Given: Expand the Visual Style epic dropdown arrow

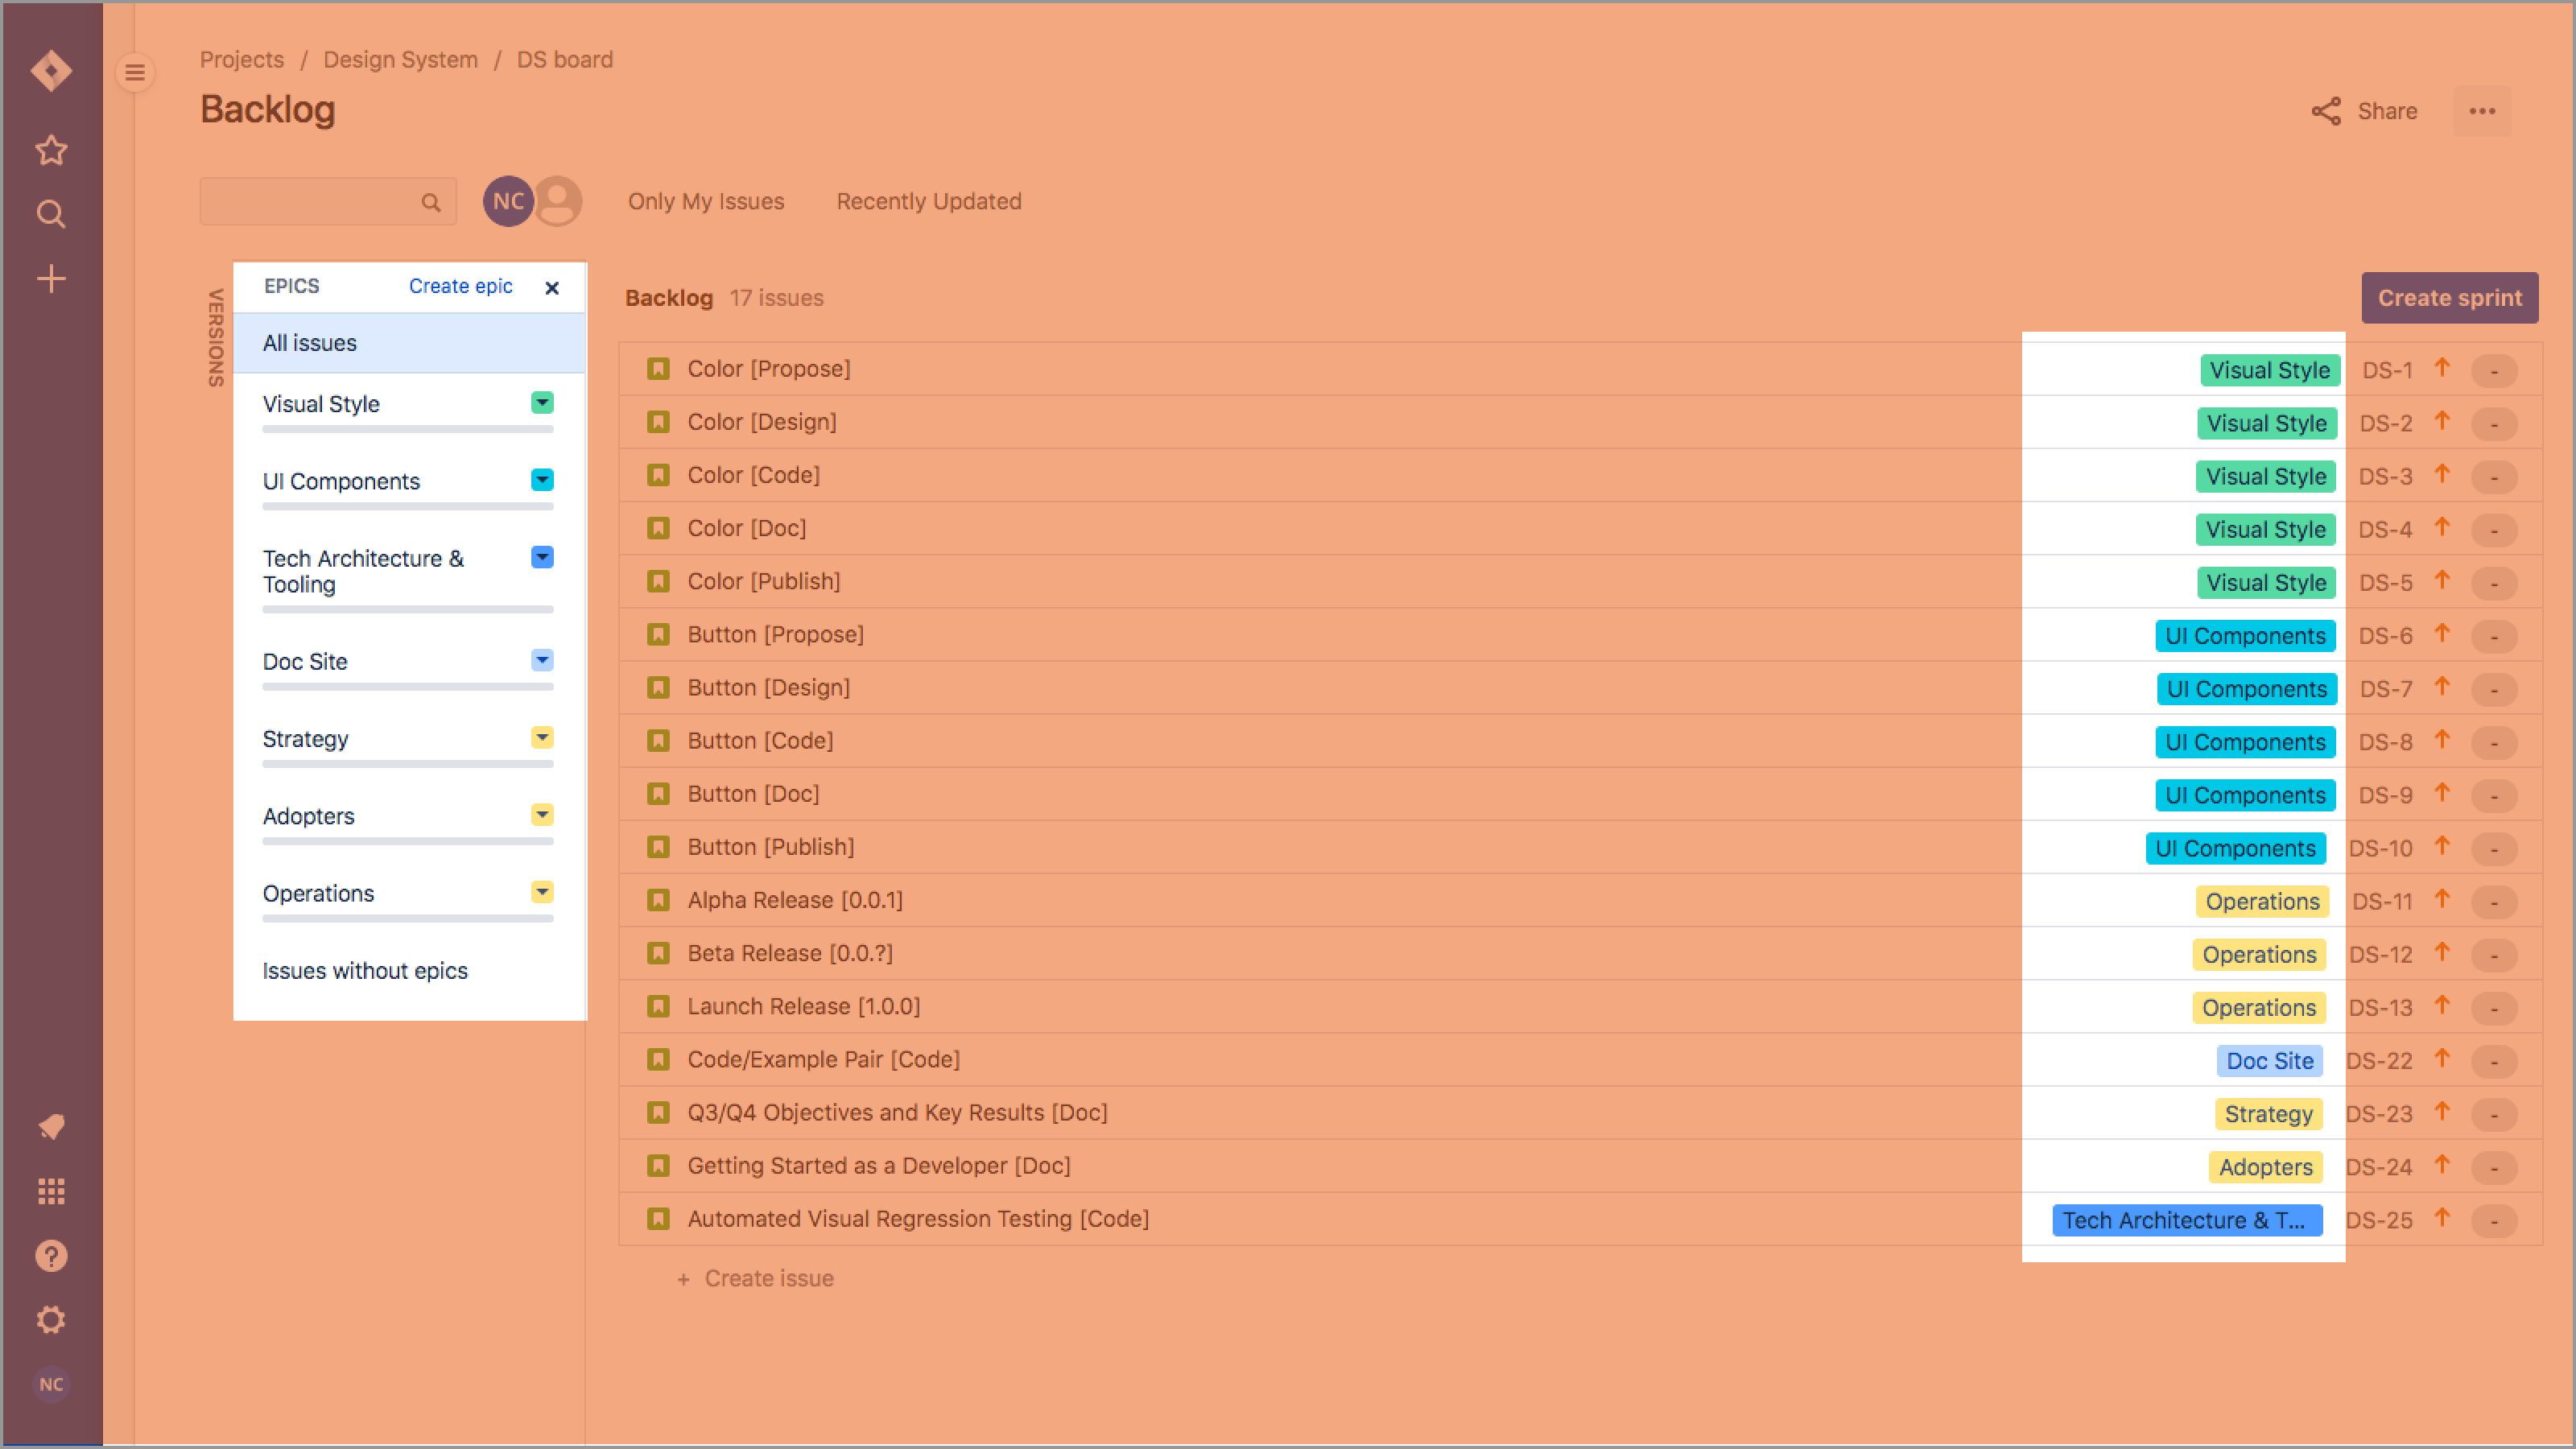Looking at the screenshot, I should point(542,402).
